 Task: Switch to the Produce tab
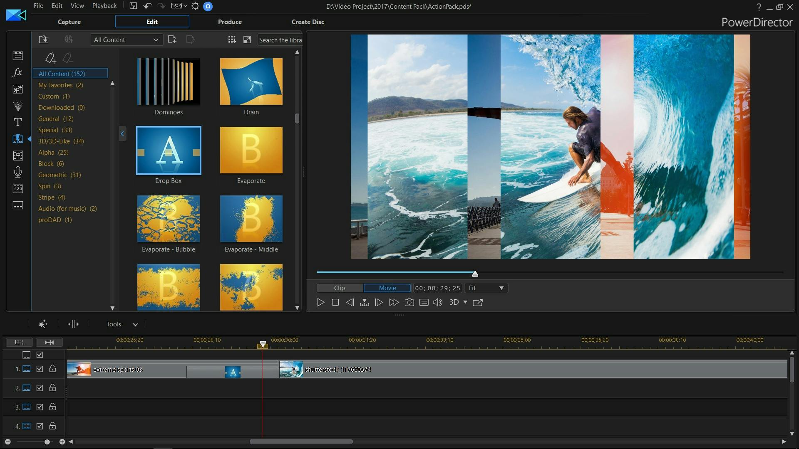click(x=230, y=22)
